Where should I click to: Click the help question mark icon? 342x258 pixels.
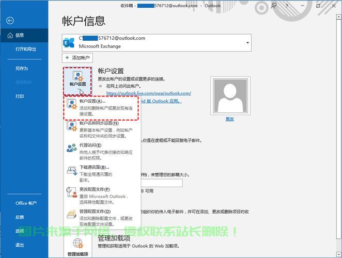(x=287, y=6)
